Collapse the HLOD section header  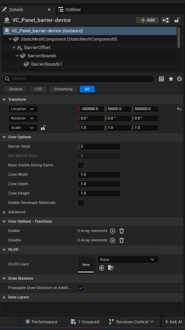point(4,250)
